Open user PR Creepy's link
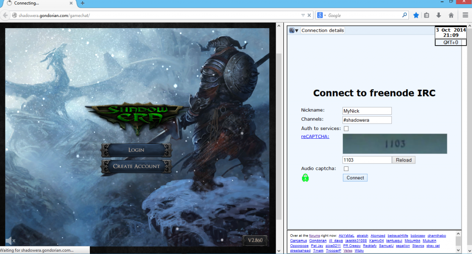 coord(352,246)
